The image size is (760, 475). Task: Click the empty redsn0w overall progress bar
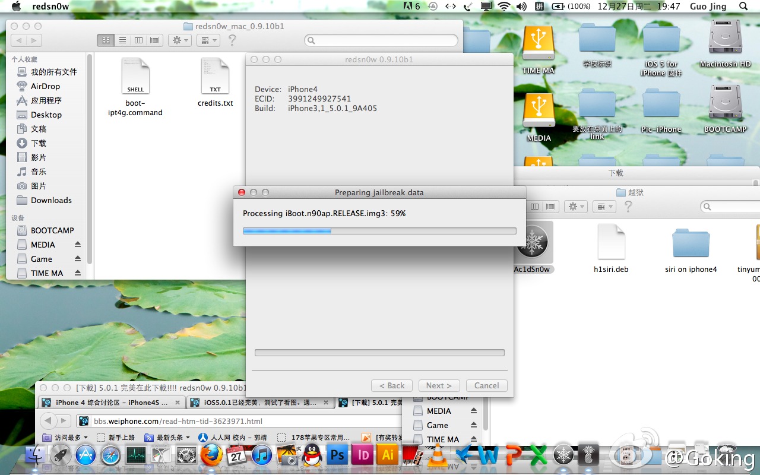[x=379, y=353]
